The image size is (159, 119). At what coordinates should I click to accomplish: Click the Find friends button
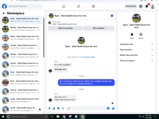coord(131,6)
